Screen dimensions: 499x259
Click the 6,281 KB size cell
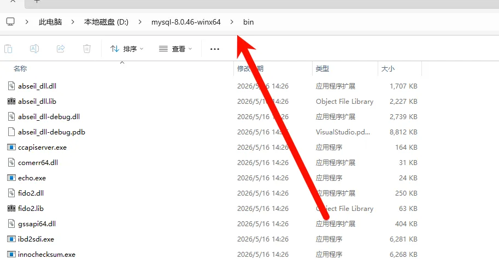click(x=403, y=239)
